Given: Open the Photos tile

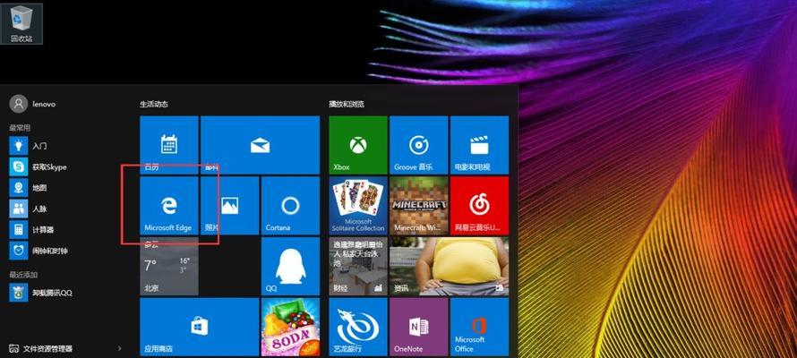Looking at the screenshot, I should 229,205.
